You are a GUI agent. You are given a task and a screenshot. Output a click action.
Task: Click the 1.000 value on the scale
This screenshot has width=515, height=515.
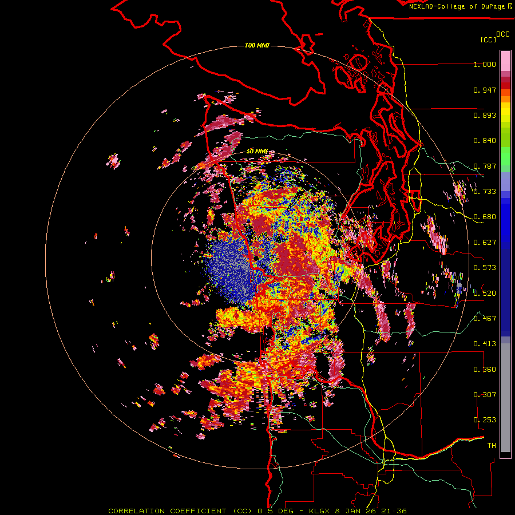tap(485, 64)
